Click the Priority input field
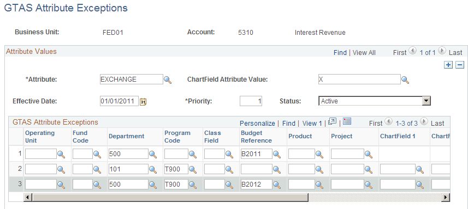Screen dimensions: 468x209 pyautogui.click(x=251, y=101)
